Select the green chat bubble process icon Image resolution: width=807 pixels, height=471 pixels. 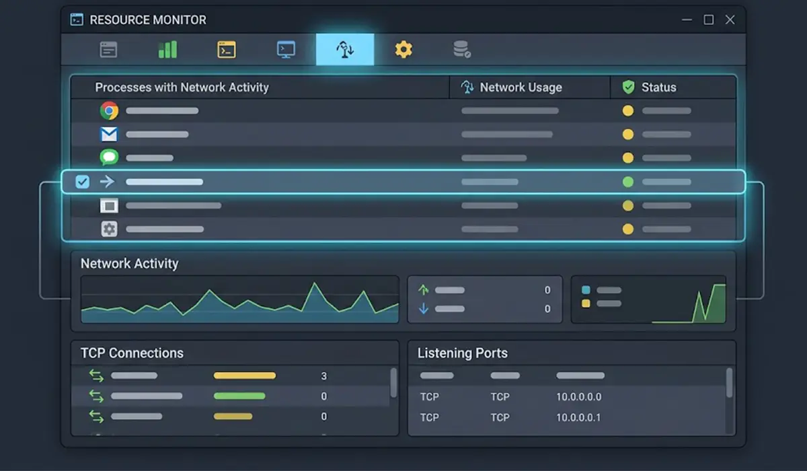click(x=109, y=157)
